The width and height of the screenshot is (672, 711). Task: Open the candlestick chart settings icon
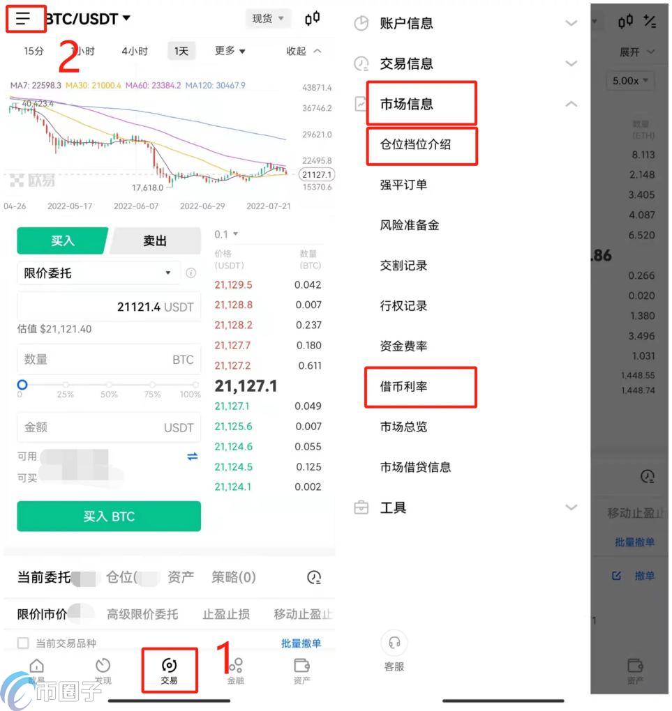click(x=313, y=19)
